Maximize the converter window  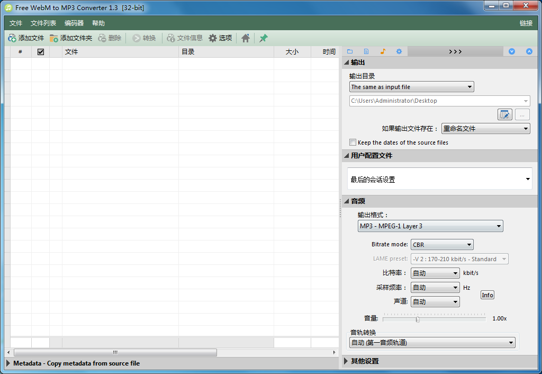(506, 5)
